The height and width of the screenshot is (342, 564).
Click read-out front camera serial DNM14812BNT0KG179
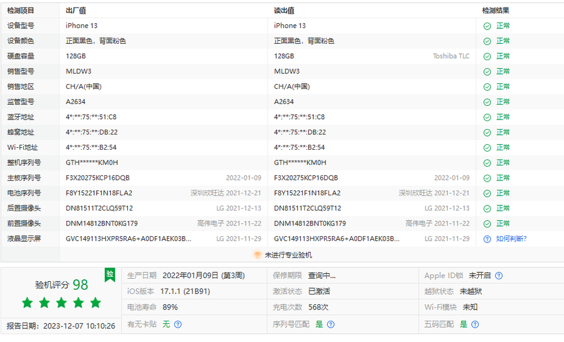(x=310, y=224)
